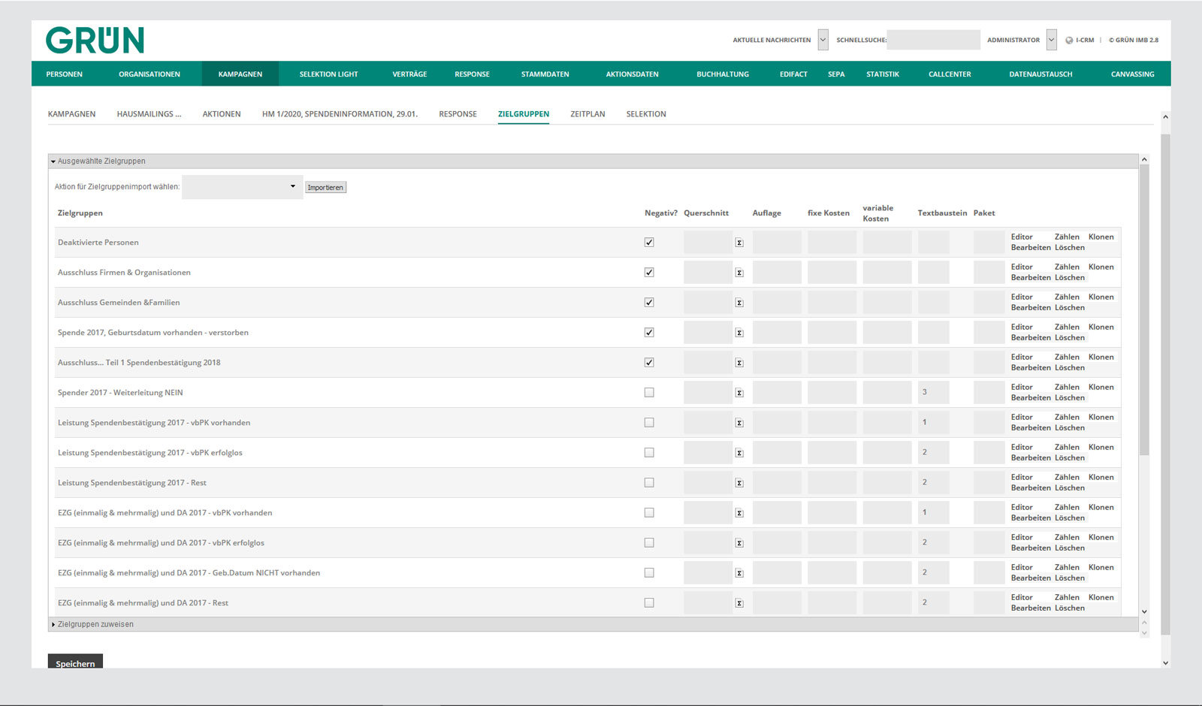The image size is (1202, 706).
Task: Click sum icon for EZG 2017 - Rest row
Action: (x=739, y=603)
